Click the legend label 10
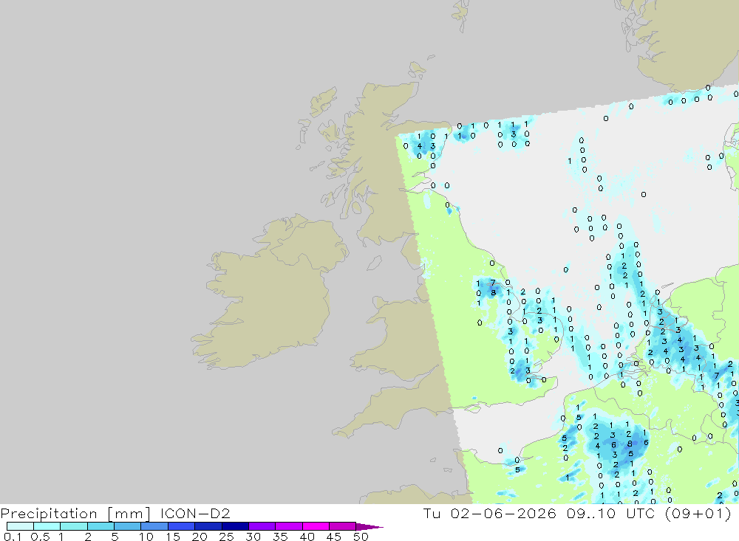 click(146, 537)
